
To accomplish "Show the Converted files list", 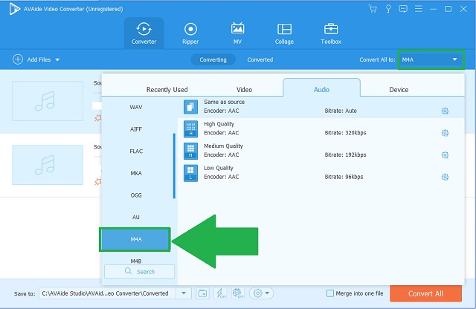I will 260,59.
